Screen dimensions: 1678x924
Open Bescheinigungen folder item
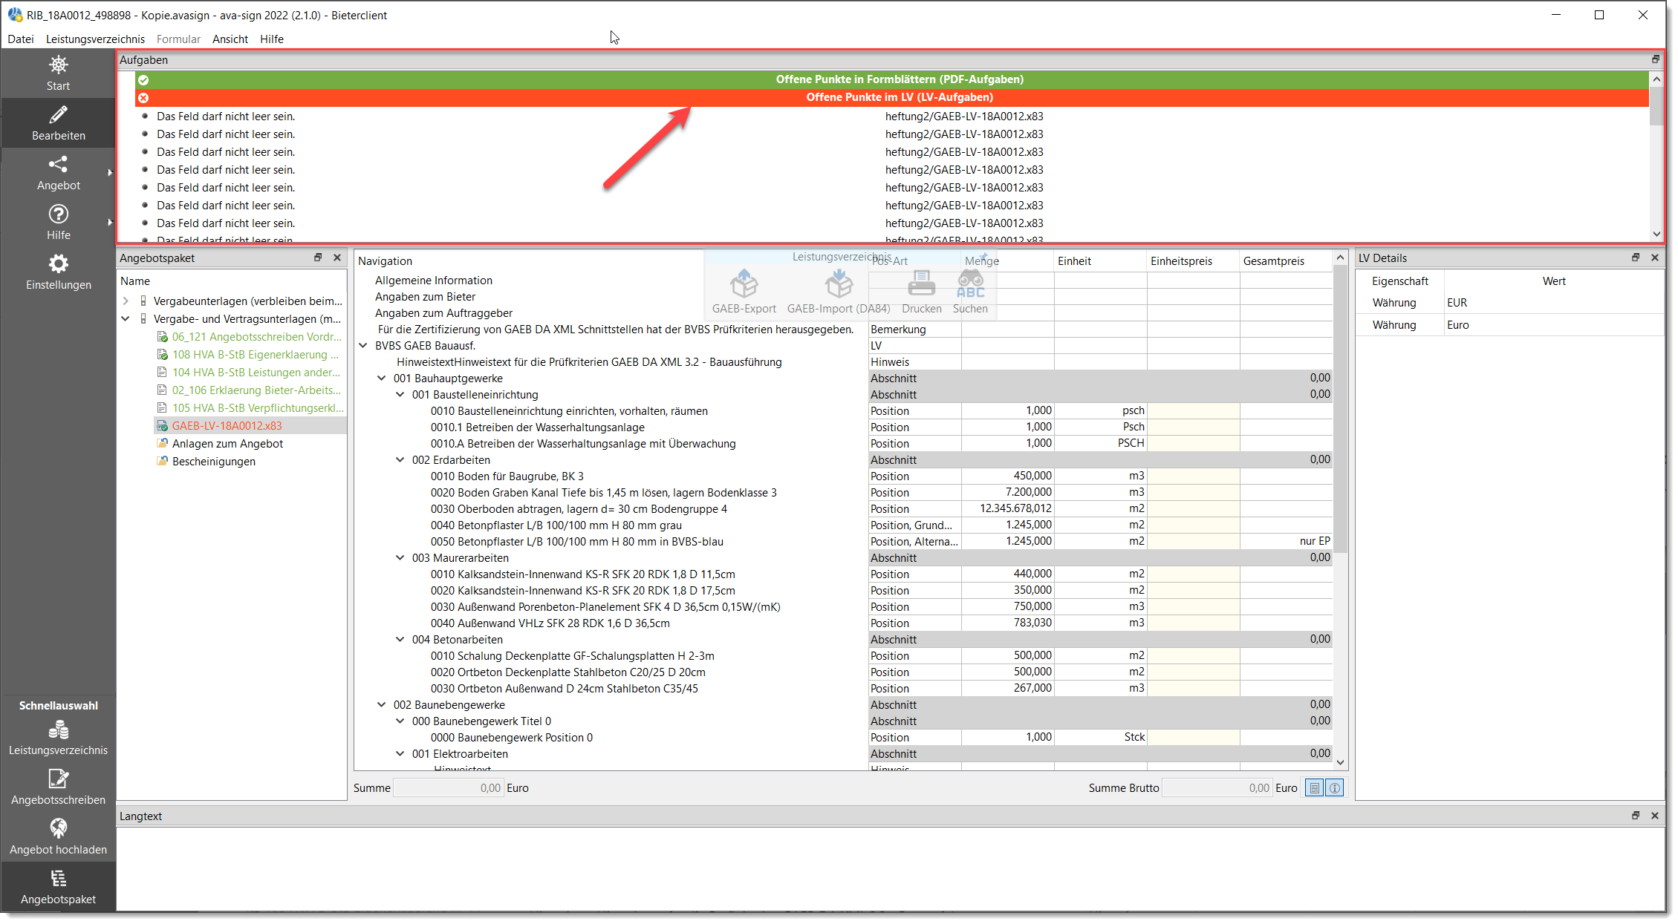[x=214, y=461]
